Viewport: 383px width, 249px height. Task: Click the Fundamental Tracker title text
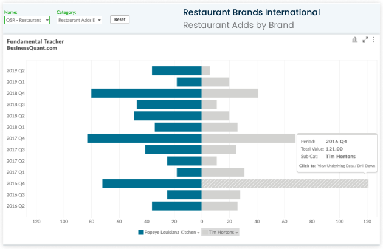coord(35,41)
